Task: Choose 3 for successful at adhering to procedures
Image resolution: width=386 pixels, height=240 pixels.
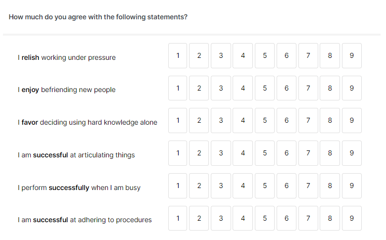Action: [x=221, y=218]
